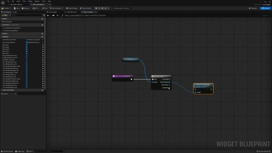The height and width of the screenshot is (153, 272).
Task: Toggle visibility eye for Btn_Back variable
Action: (x=43, y=45)
